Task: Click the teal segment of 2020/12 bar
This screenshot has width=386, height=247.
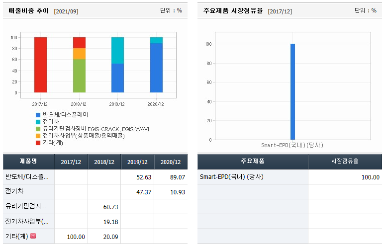Action: tap(157, 40)
